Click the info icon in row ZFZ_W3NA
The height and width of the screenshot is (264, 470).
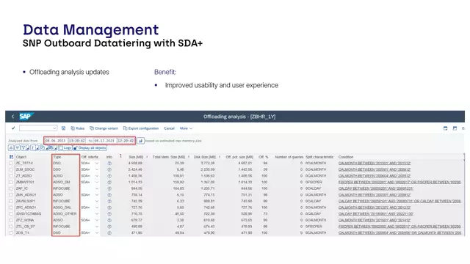pyautogui.click(x=109, y=220)
